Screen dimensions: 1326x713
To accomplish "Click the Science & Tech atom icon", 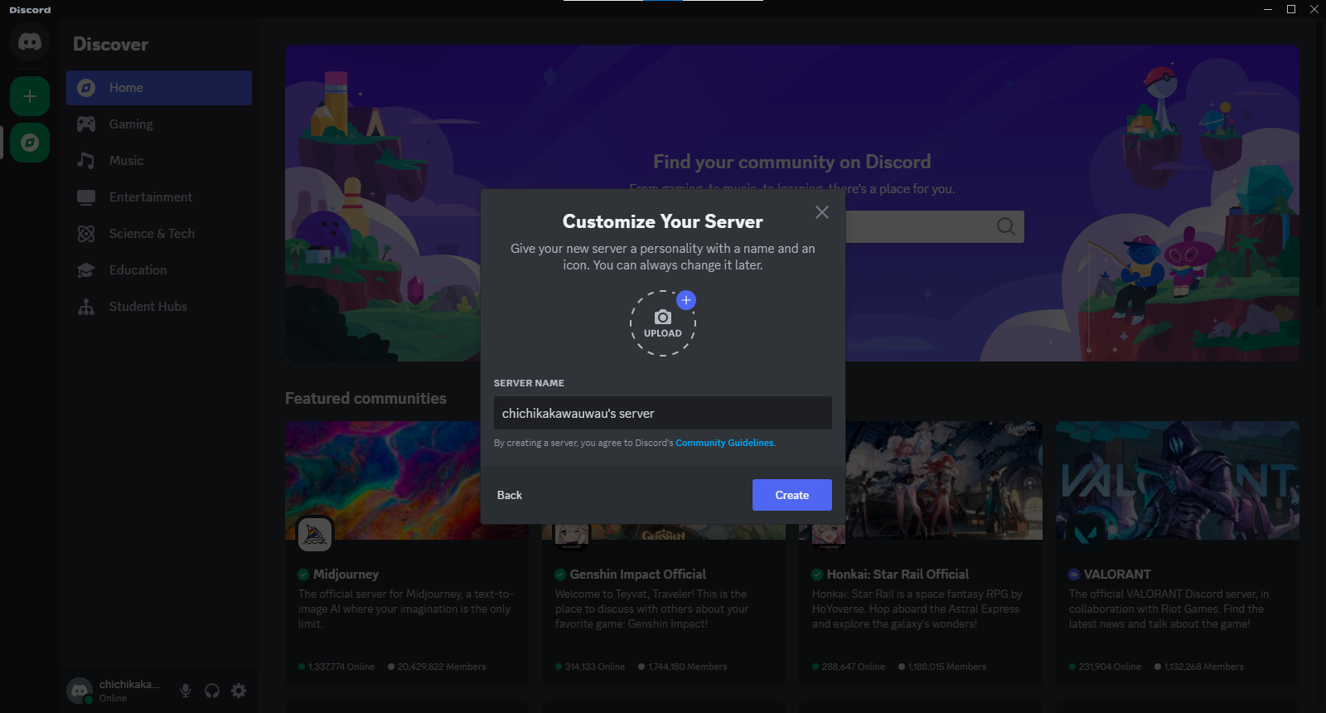I will tap(86, 234).
